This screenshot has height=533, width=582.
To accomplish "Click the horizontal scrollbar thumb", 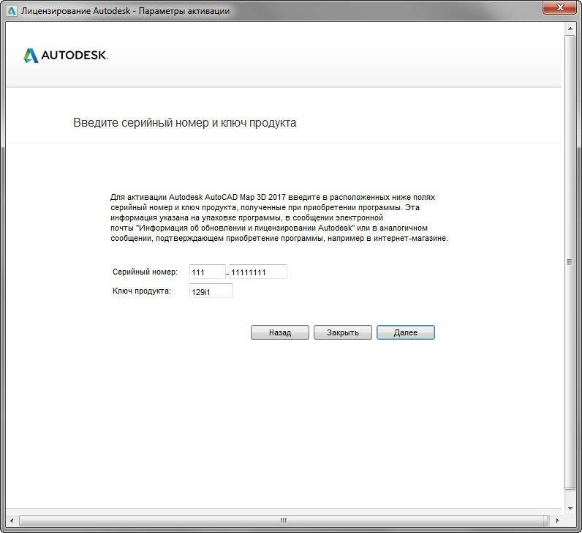I will [283, 521].
